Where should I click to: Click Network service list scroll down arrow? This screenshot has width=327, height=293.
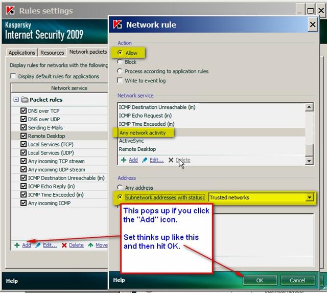(309, 161)
